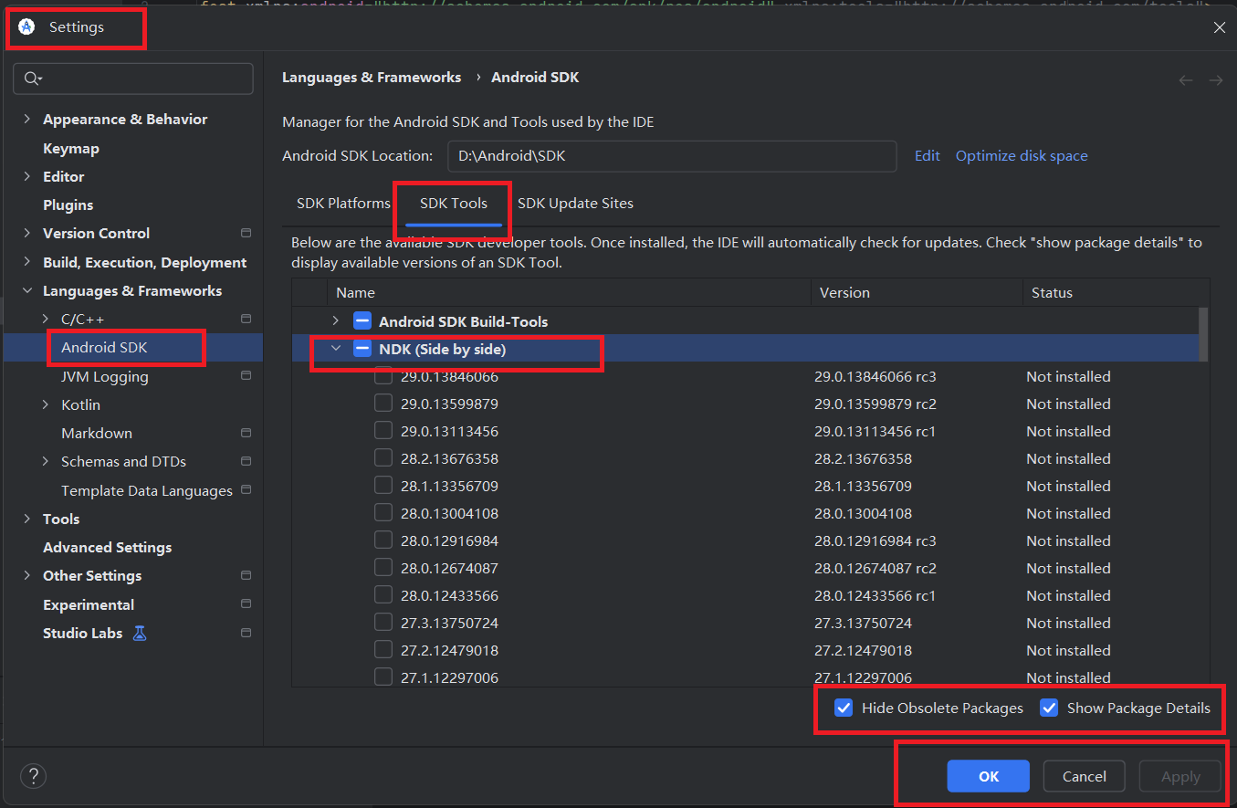
Task: Collapse the NDK (Side by side) row
Action: [x=336, y=349]
